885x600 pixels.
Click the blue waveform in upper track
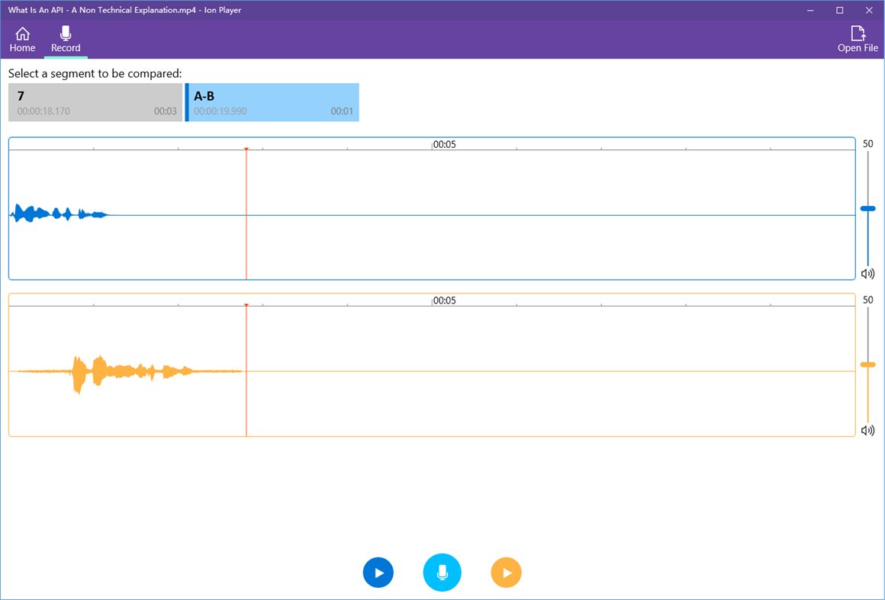[60, 213]
